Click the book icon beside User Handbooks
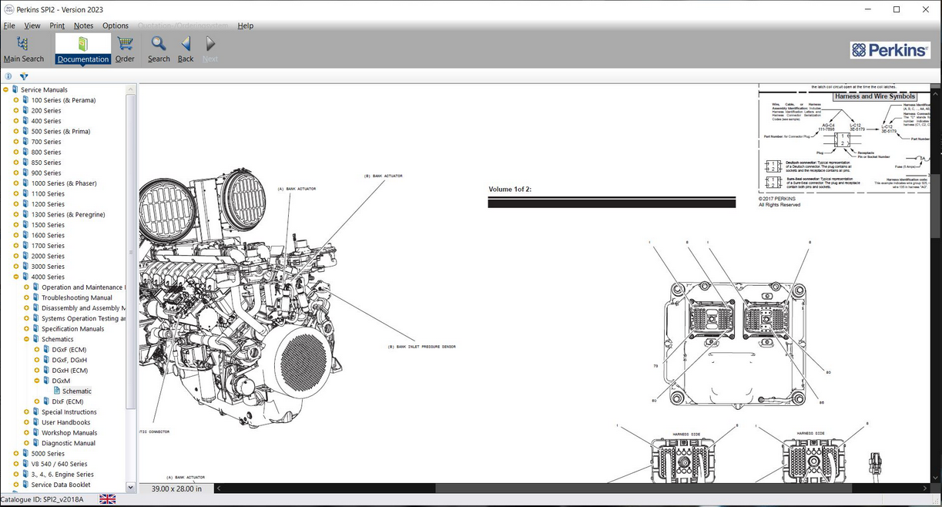 [x=35, y=422]
